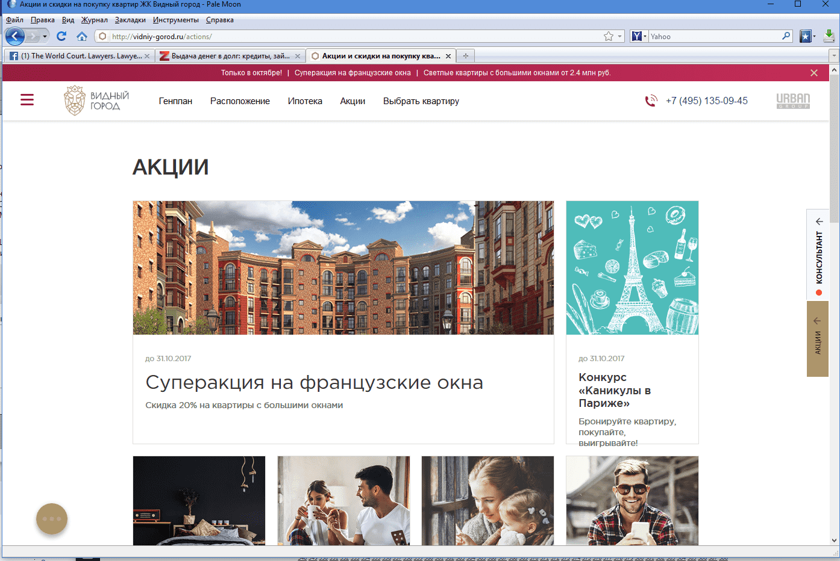Open a new browser tab

(465, 56)
